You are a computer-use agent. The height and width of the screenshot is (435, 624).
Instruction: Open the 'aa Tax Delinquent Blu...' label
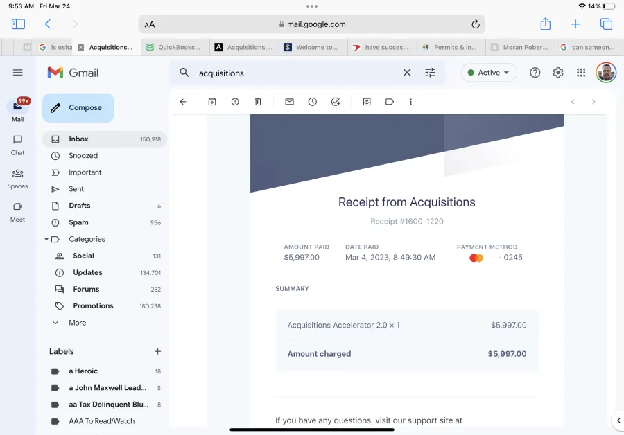pyautogui.click(x=105, y=405)
